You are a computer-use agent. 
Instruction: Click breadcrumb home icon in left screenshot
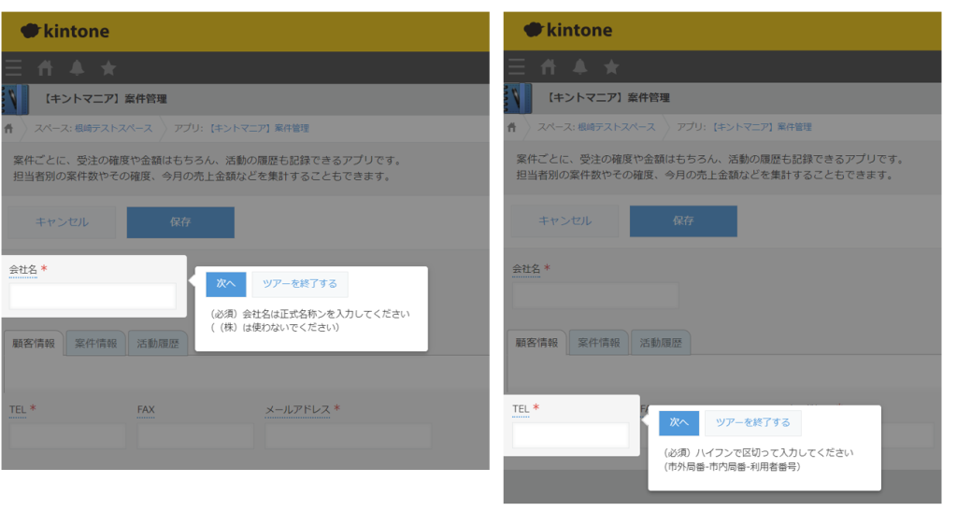pos(8,129)
